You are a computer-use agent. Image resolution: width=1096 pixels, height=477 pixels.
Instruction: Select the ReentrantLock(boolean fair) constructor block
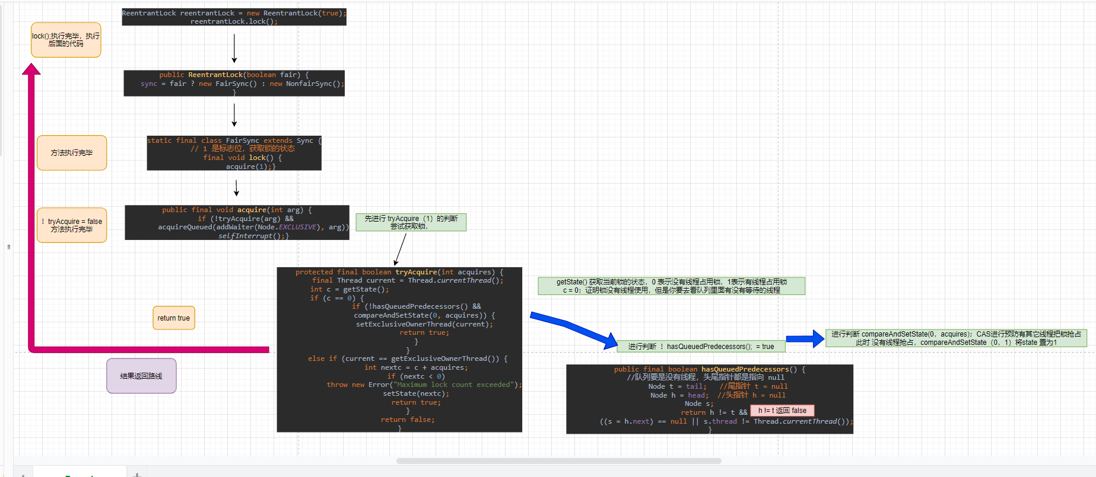(234, 83)
